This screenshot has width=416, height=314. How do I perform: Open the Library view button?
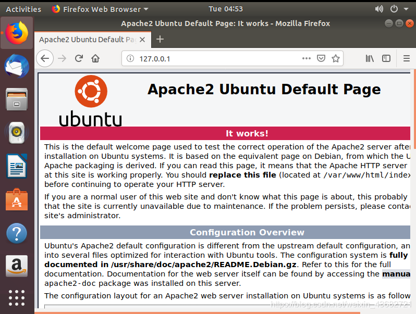(370, 58)
